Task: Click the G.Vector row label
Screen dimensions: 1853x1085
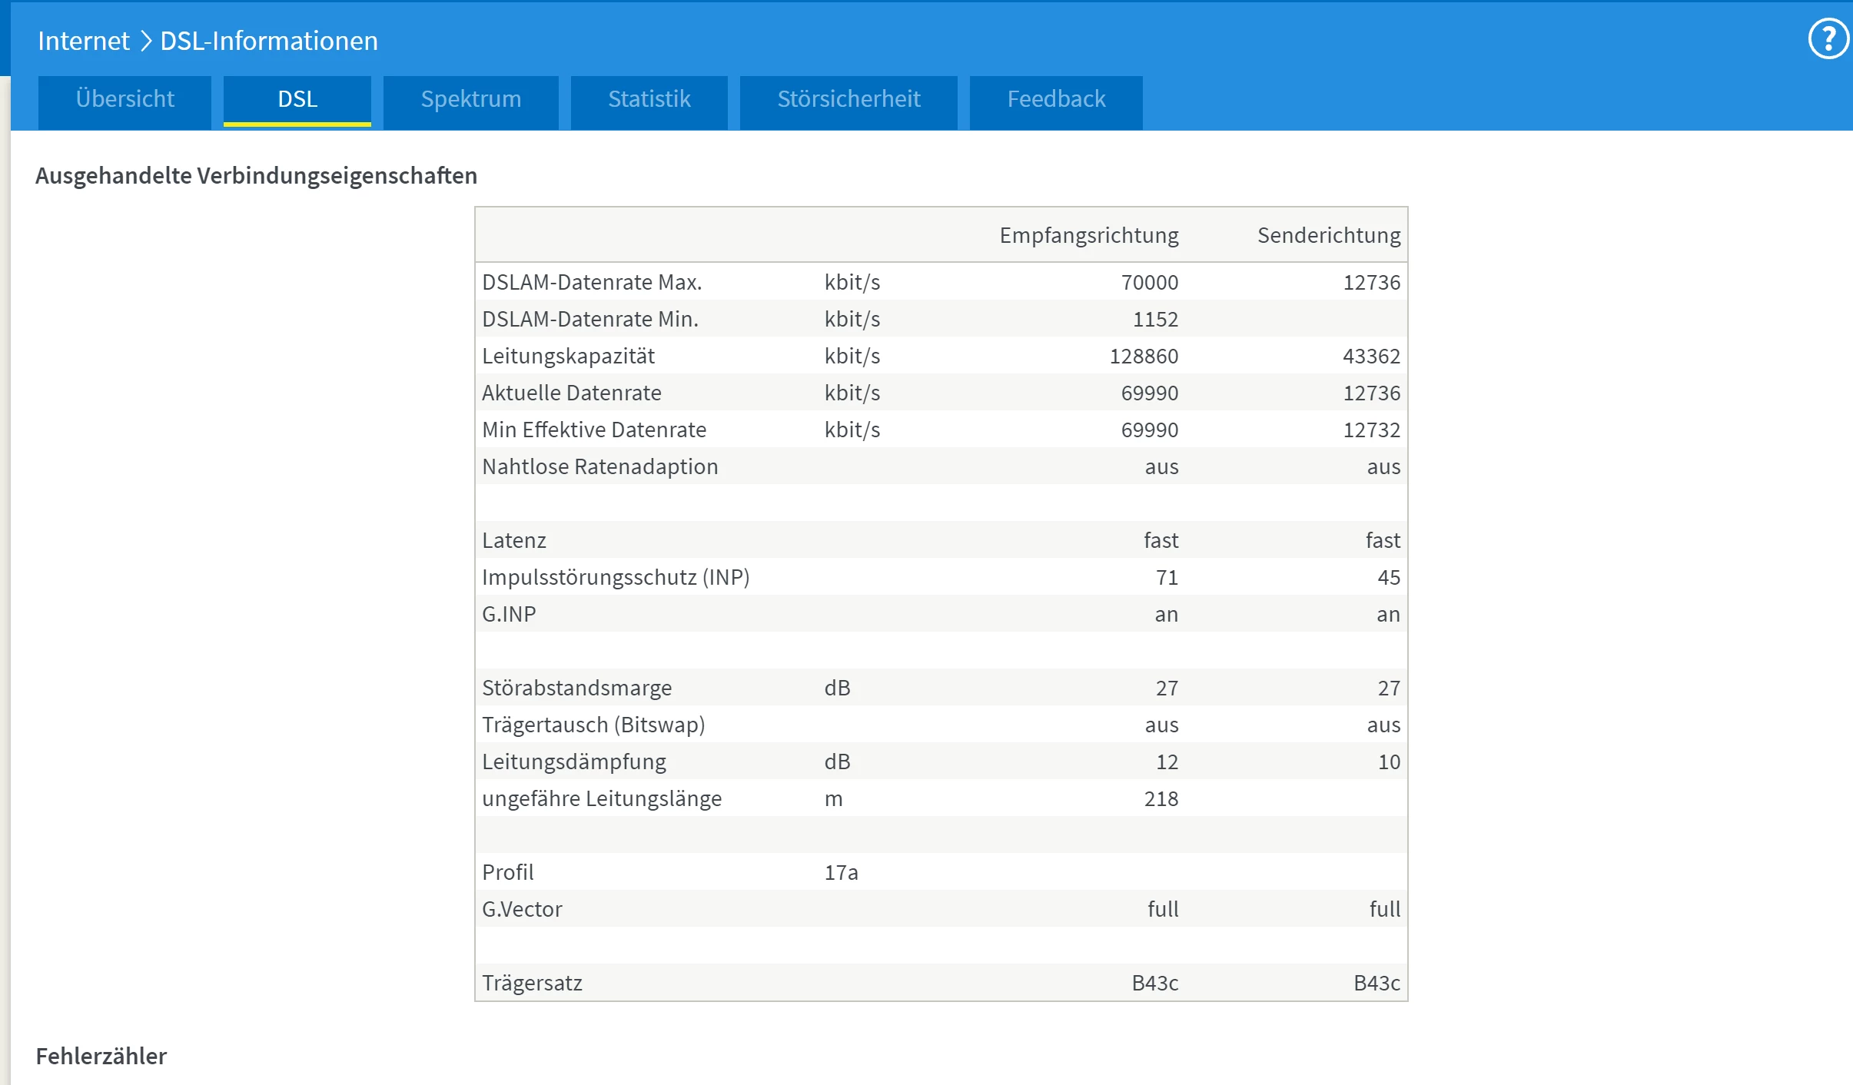Action: 522,909
